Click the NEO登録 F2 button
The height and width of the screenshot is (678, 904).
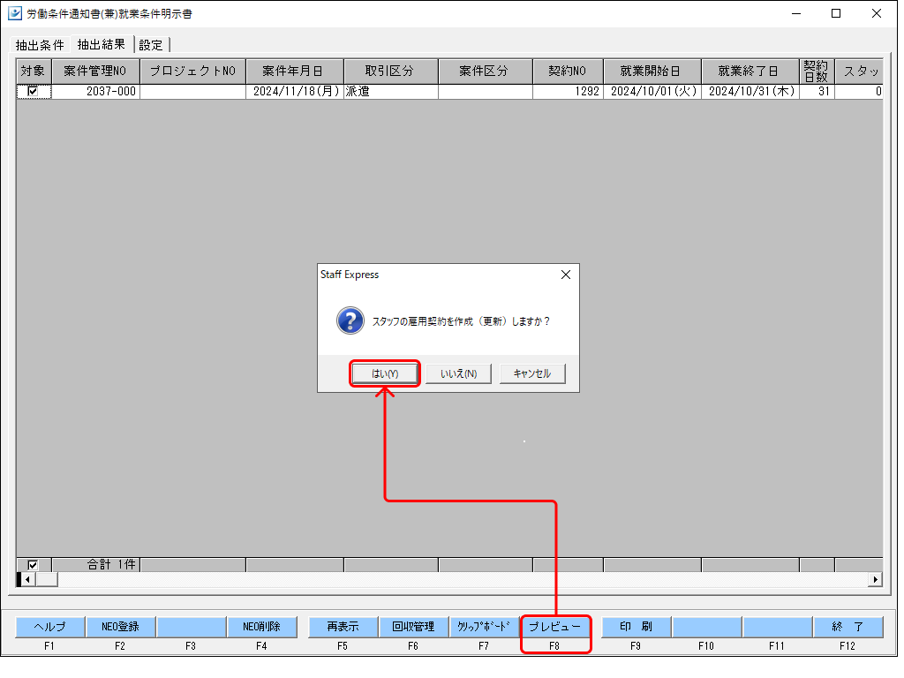120,627
